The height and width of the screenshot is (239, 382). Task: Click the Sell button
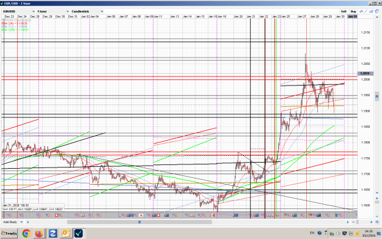(343, 12)
